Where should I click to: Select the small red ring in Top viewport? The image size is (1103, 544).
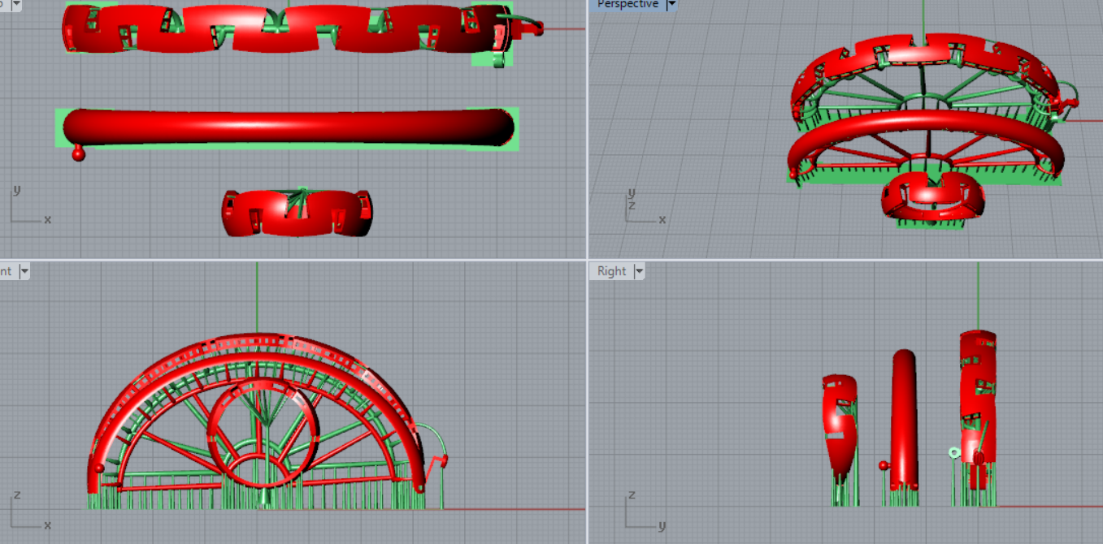[297, 213]
